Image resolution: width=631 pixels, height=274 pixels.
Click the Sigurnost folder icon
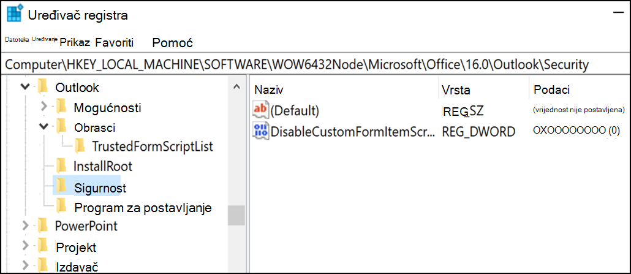pyautogui.click(x=61, y=186)
